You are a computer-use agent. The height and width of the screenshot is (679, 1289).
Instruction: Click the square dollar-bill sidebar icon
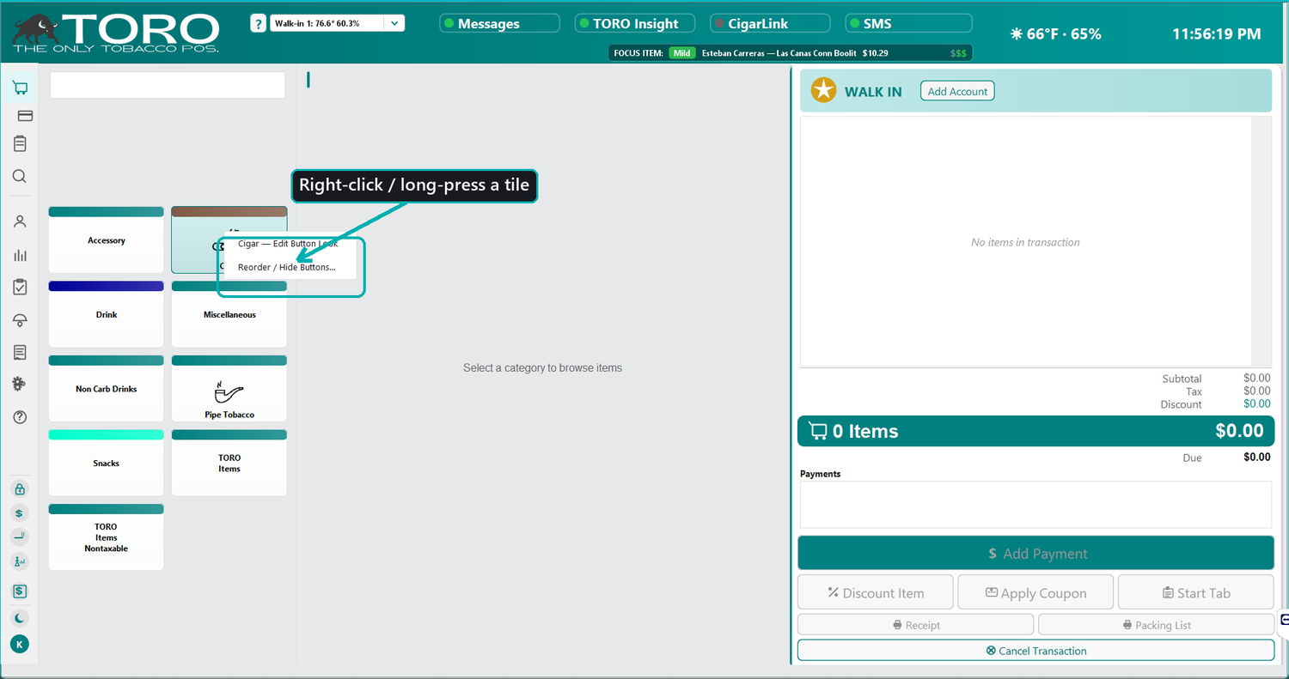tap(20, 591)
